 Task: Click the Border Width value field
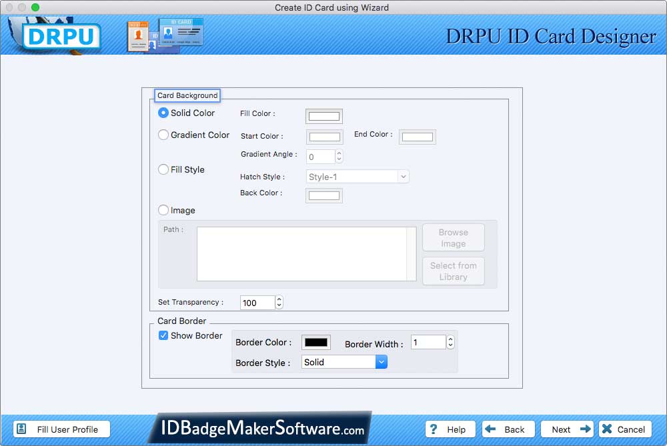coord(428,342)
